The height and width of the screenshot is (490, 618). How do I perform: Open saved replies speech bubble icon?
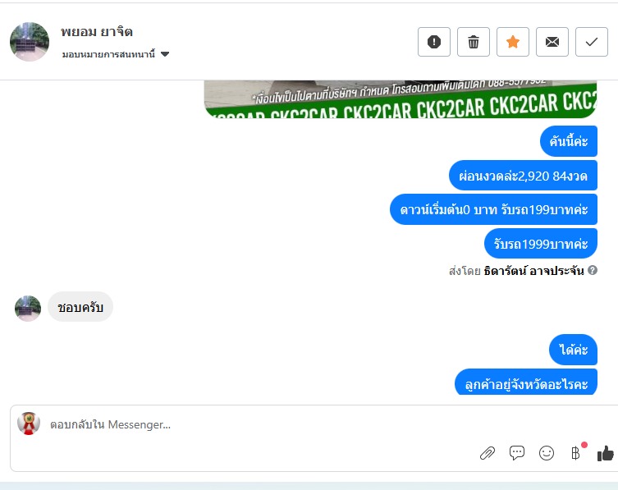point(517,453)
